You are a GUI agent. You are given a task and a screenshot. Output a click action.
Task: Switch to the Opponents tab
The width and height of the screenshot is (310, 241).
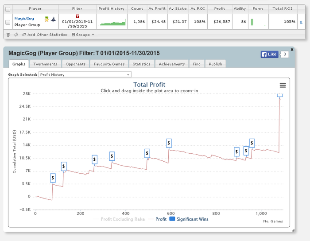pyautogui.click(x=76, y=64)
